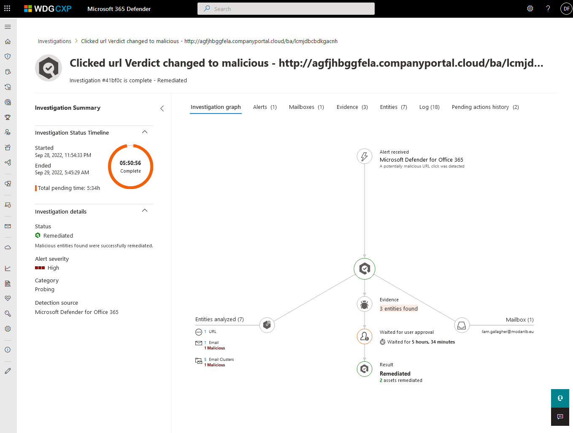
Task: Click the orange progress ring showing Complete
Action: (130, 167)
